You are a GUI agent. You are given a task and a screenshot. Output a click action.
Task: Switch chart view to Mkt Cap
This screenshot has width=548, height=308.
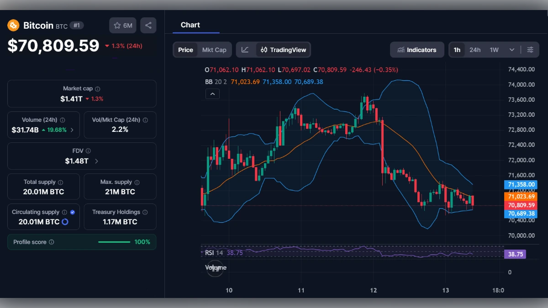pyautogui.click(x=215, y=50)
